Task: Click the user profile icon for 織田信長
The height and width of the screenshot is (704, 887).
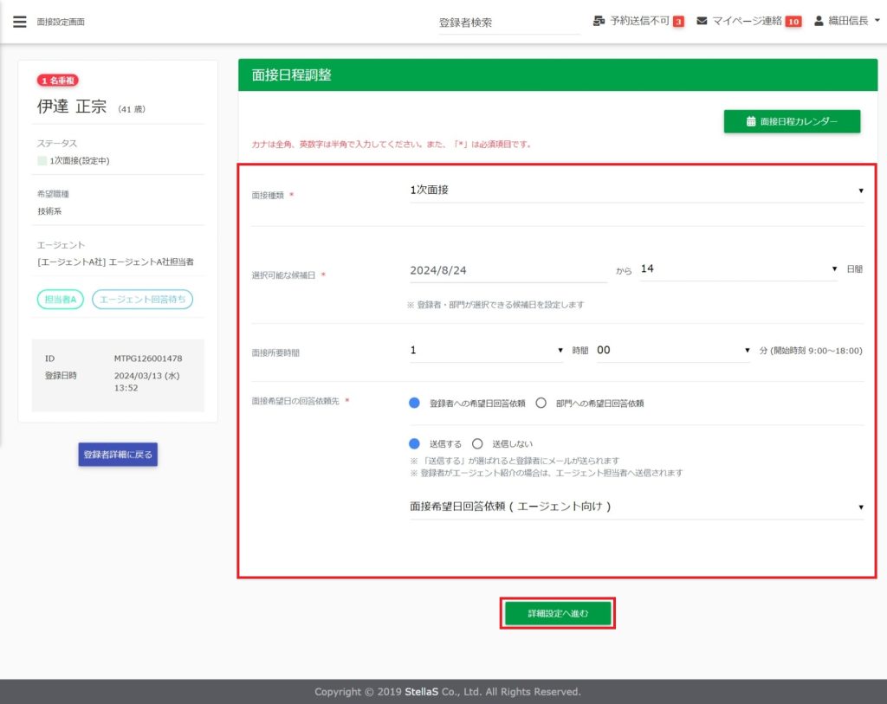Action: pos(819,21)
